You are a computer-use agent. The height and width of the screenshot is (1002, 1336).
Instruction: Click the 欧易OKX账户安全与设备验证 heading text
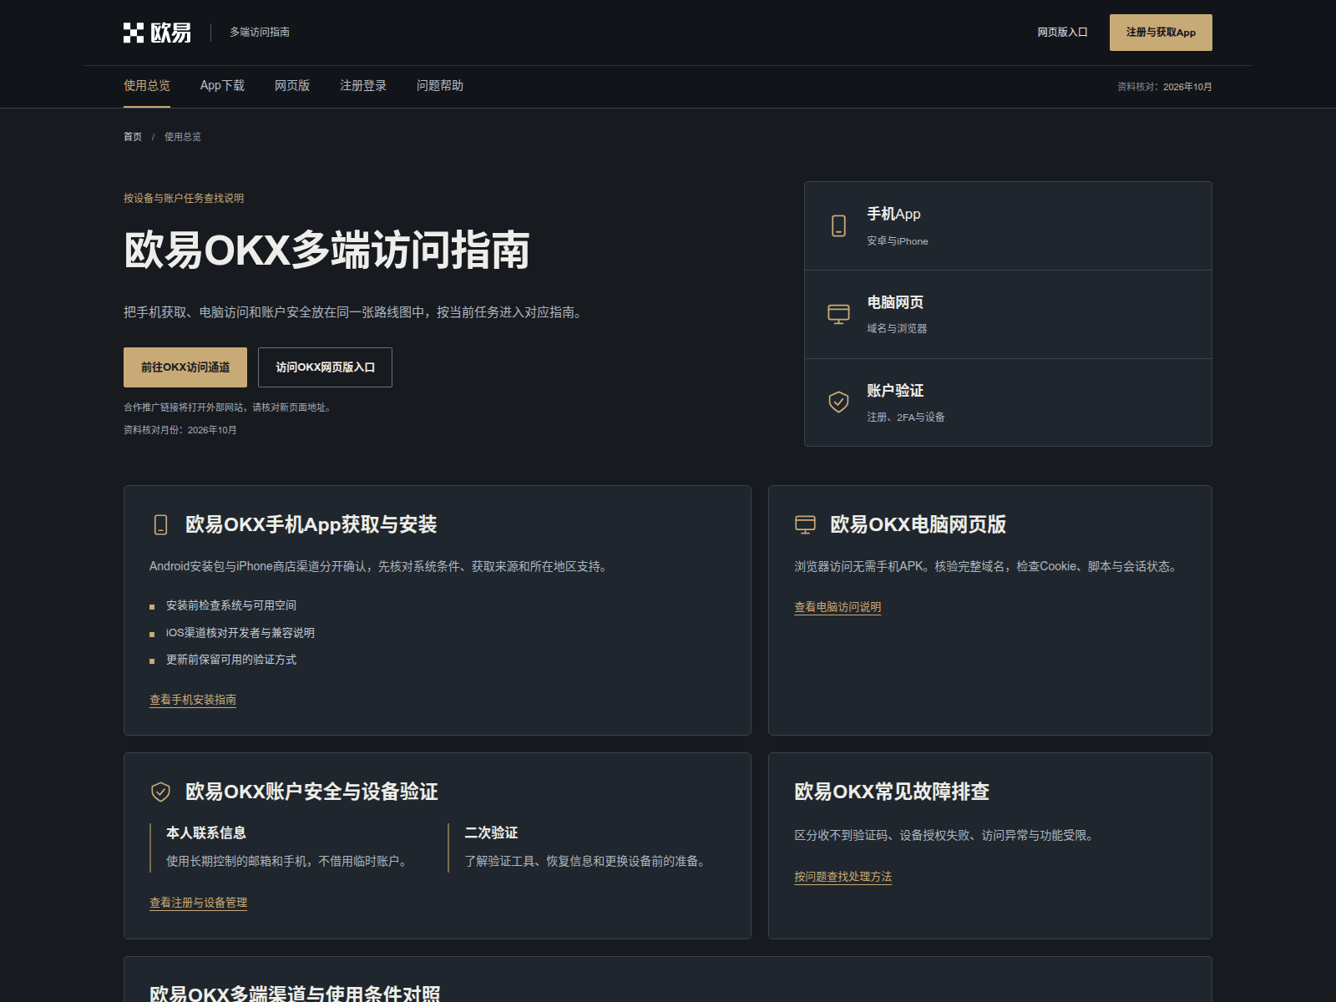(x=311, y=792)
